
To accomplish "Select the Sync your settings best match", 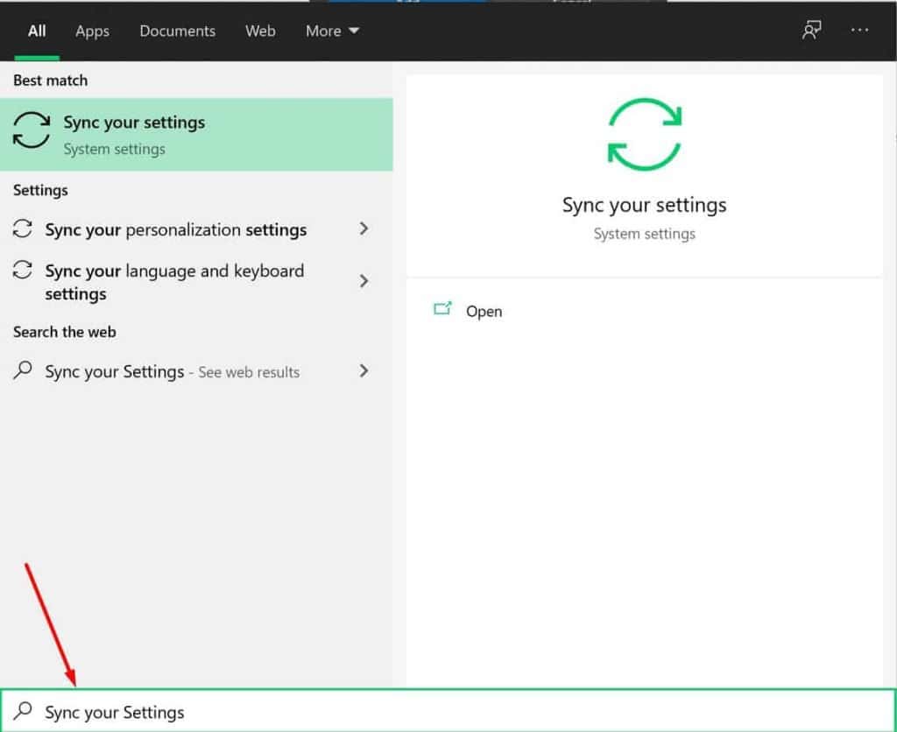I will coord(196,134).
